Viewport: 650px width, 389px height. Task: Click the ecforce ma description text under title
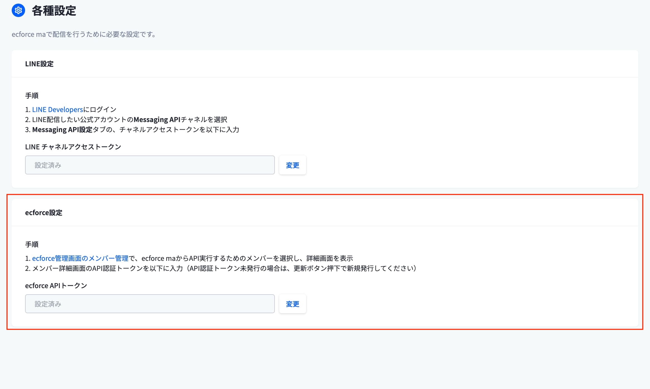(x=84, y=34)
